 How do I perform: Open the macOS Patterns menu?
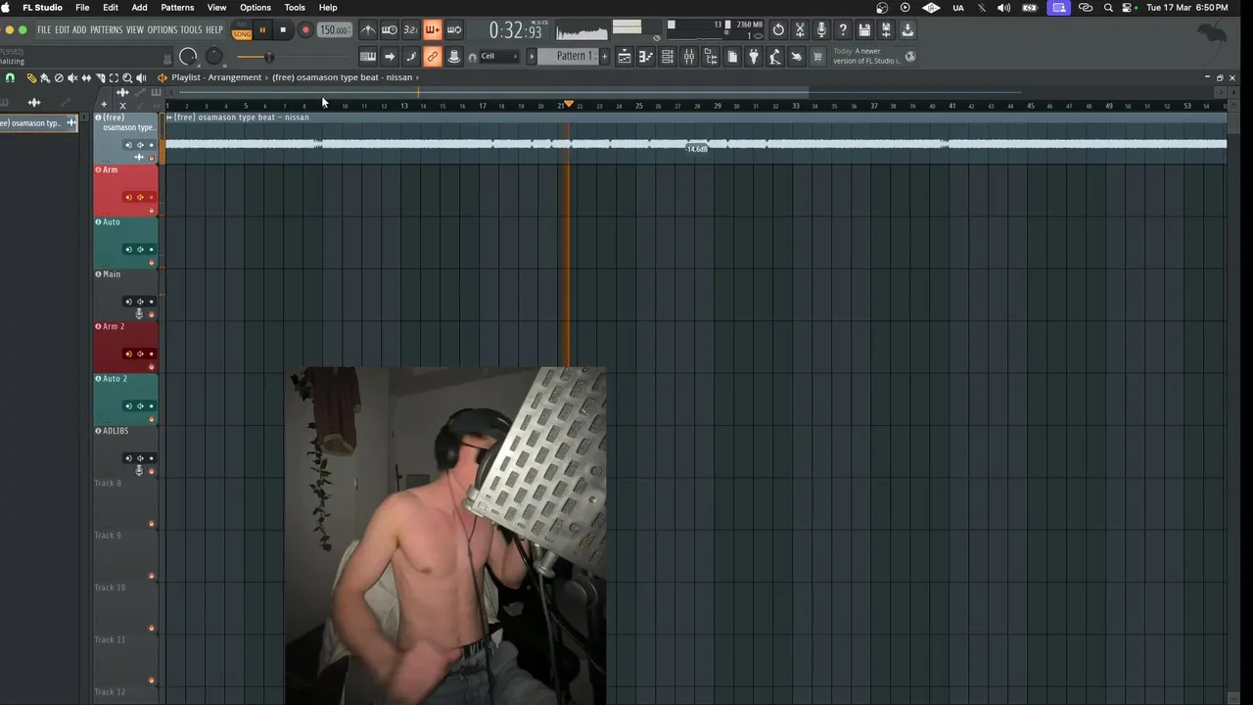(x=177, y=7)
